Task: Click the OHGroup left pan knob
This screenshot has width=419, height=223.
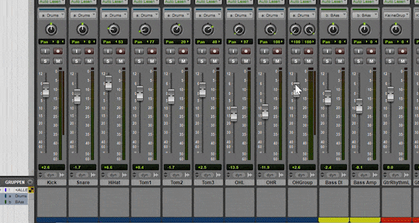Action: click(296, 30)
